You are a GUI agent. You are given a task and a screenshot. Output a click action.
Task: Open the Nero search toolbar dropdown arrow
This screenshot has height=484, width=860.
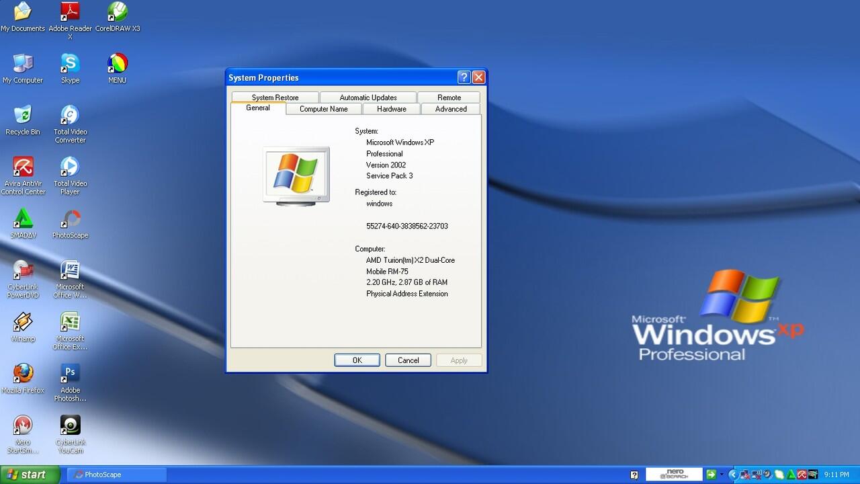(722, 475)
